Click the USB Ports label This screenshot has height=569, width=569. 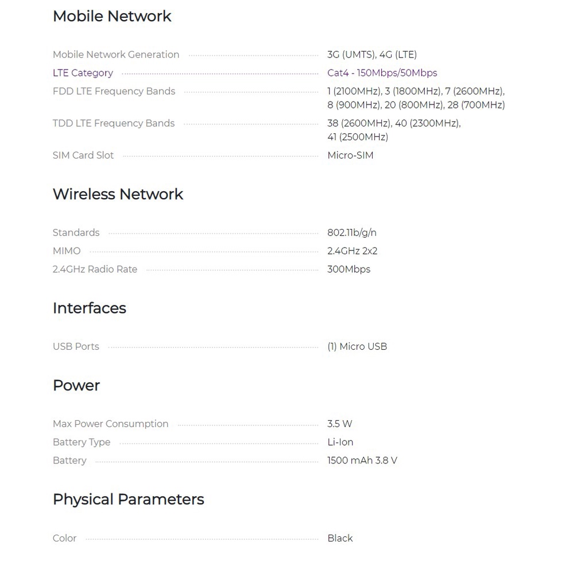point(76,347)
